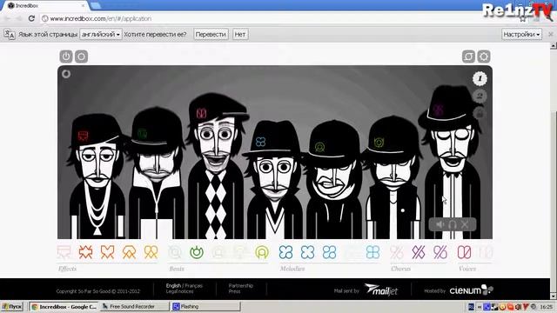This screenshot has width=557, height=313.
Task: Click the locked version 3 badge
Action: coord(480,113)
